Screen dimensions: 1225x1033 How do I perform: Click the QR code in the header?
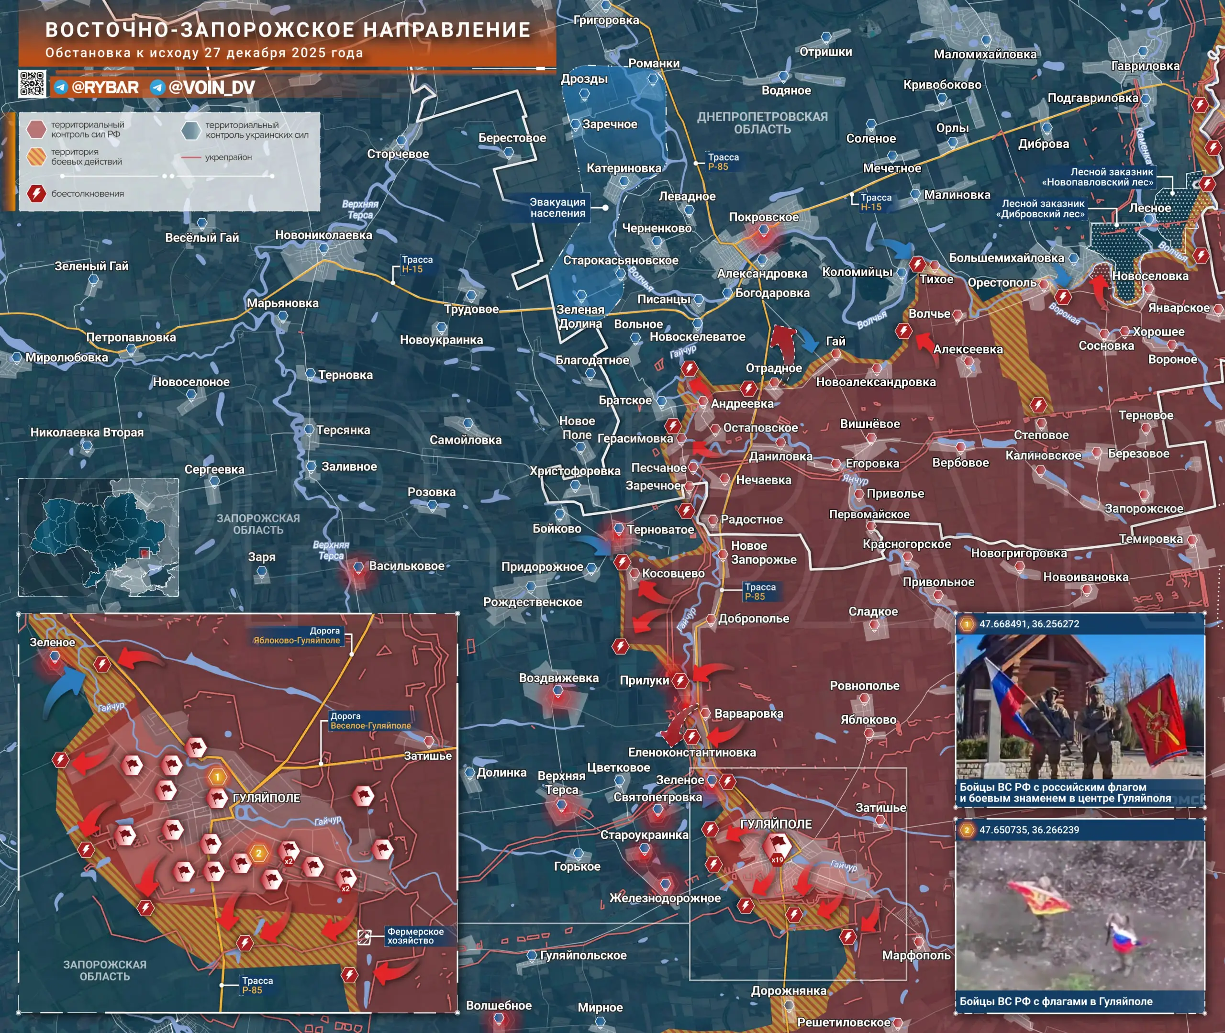coord(32,83)
